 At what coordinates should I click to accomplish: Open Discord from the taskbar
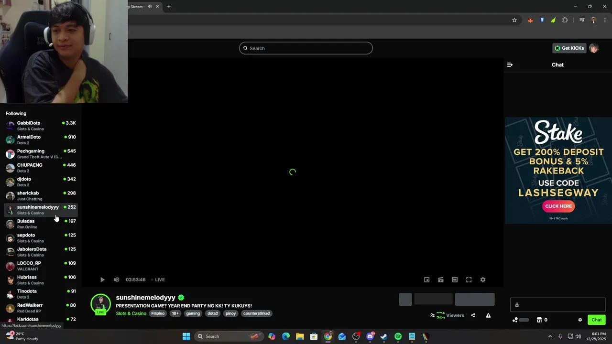(x=370, y=336)
